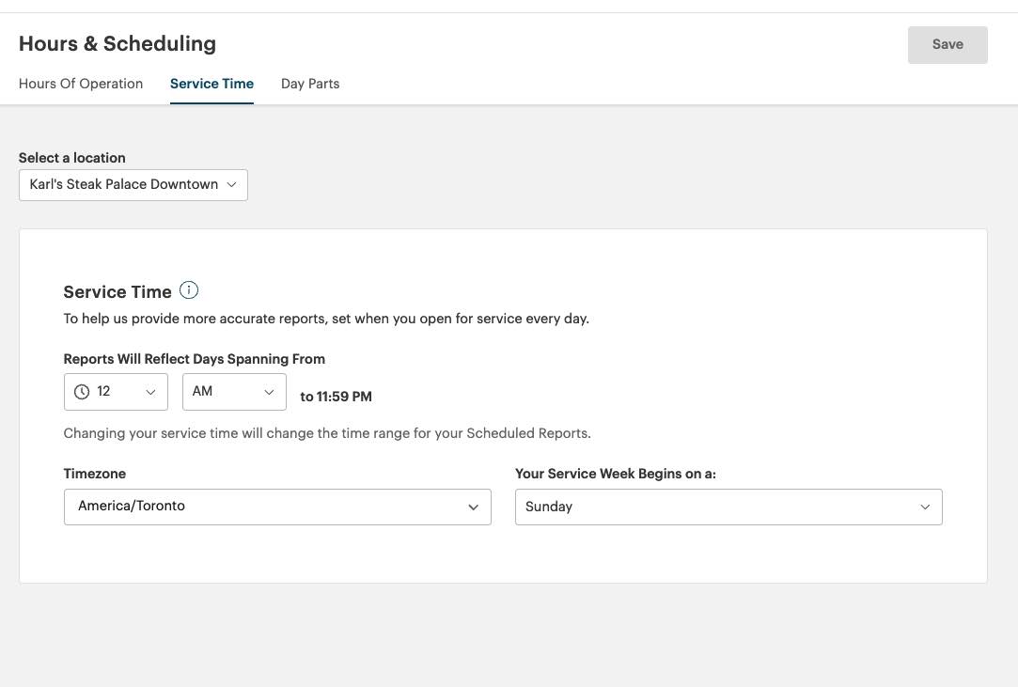Image resolution: width=1018 pixels, height=687 pixels.
Task: Click the Timezone field label
Action: point(94,474)
